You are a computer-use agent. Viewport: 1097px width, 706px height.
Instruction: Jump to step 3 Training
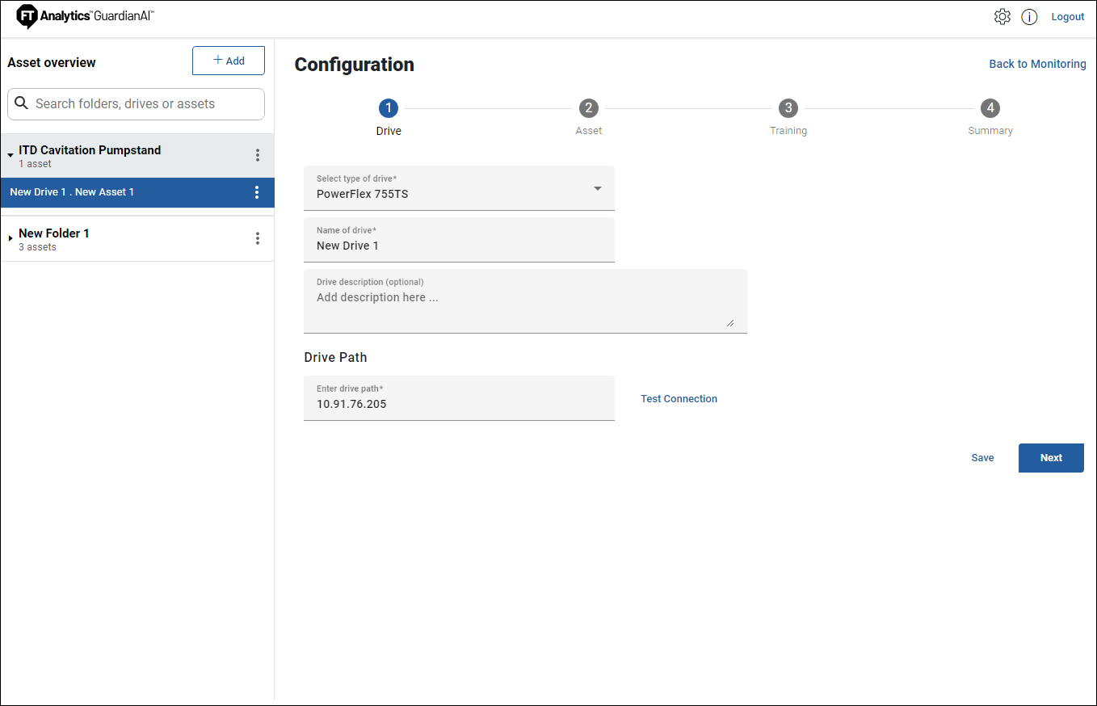click(788, 108)
